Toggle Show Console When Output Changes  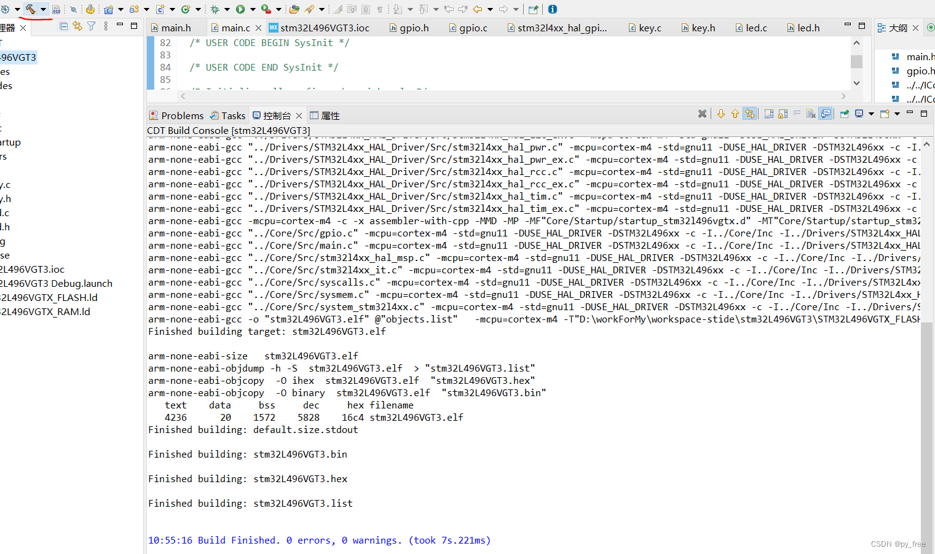[x=825, y=114]
